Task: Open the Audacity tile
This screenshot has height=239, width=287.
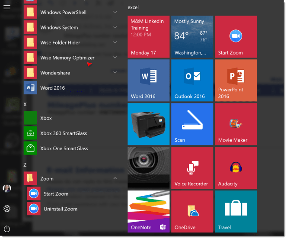Action: coord(236,168)
